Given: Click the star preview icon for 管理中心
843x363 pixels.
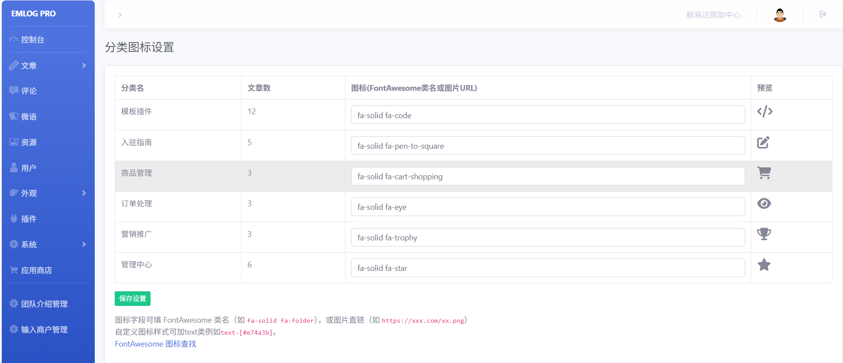Looking at the screenshot, I should point(764,265).
